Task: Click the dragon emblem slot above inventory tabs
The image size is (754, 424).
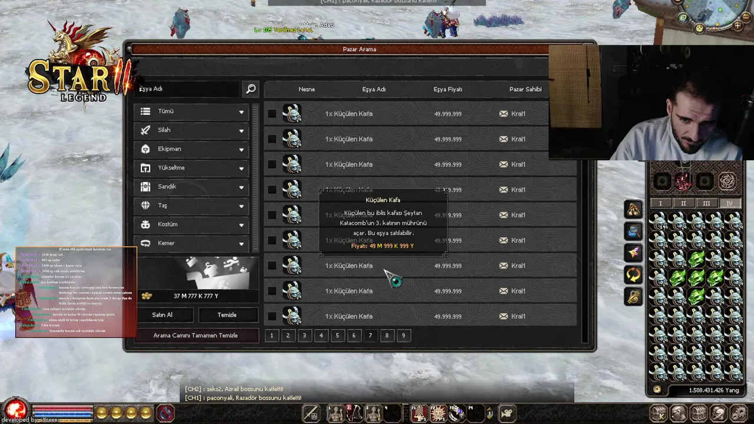Action: click(727, 181)
